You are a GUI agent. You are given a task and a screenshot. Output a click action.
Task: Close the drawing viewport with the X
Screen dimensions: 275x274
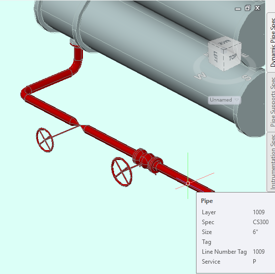[257, 8]
